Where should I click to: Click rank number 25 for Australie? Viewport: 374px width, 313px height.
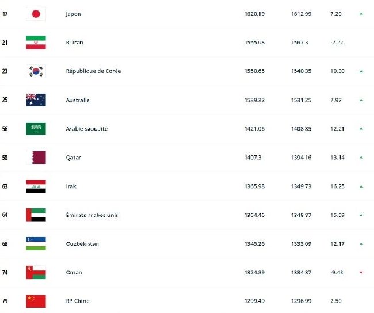click(5, 100)
